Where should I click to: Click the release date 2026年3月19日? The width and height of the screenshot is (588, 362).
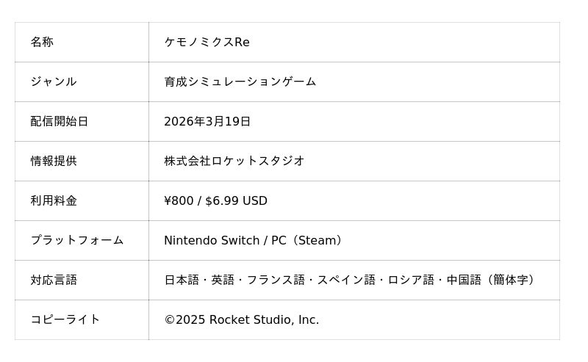click(207, 122)
